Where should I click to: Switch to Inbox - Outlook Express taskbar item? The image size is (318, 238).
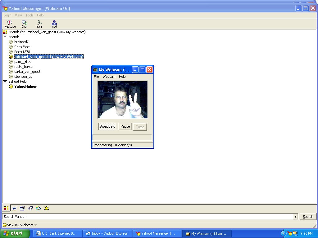click(x=107, y=233)
